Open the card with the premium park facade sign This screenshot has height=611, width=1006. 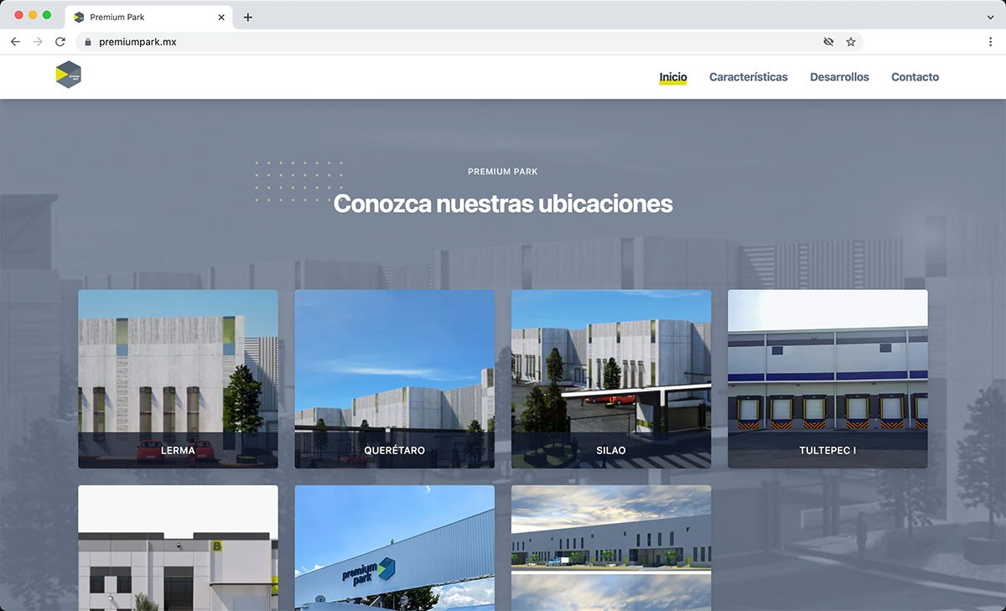[x=395, y=548]
